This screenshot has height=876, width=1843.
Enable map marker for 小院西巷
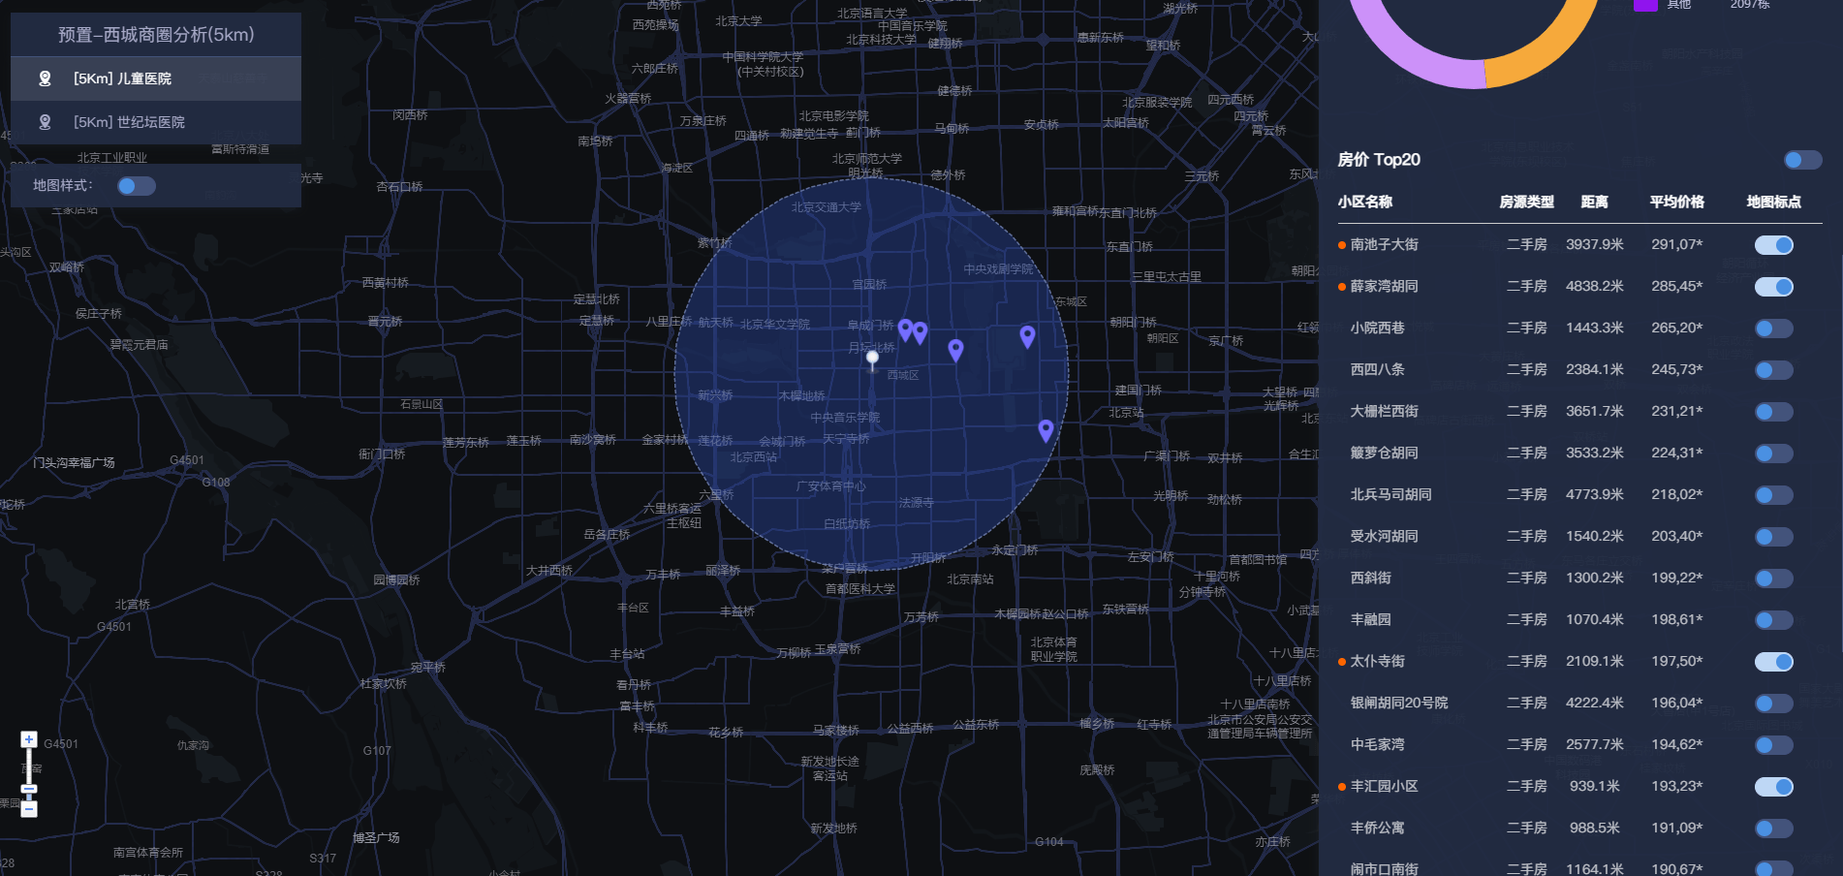[x=1773, y=328]
